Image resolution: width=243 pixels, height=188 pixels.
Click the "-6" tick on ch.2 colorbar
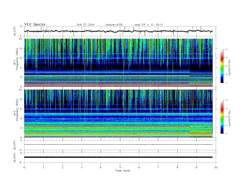(x=226, y=125)
